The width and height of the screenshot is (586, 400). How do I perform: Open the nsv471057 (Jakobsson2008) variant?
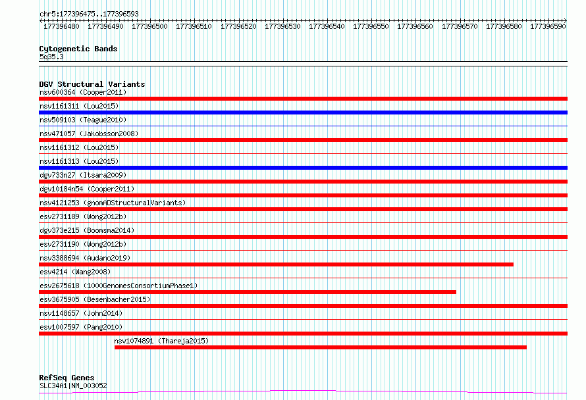pos(89,134)
